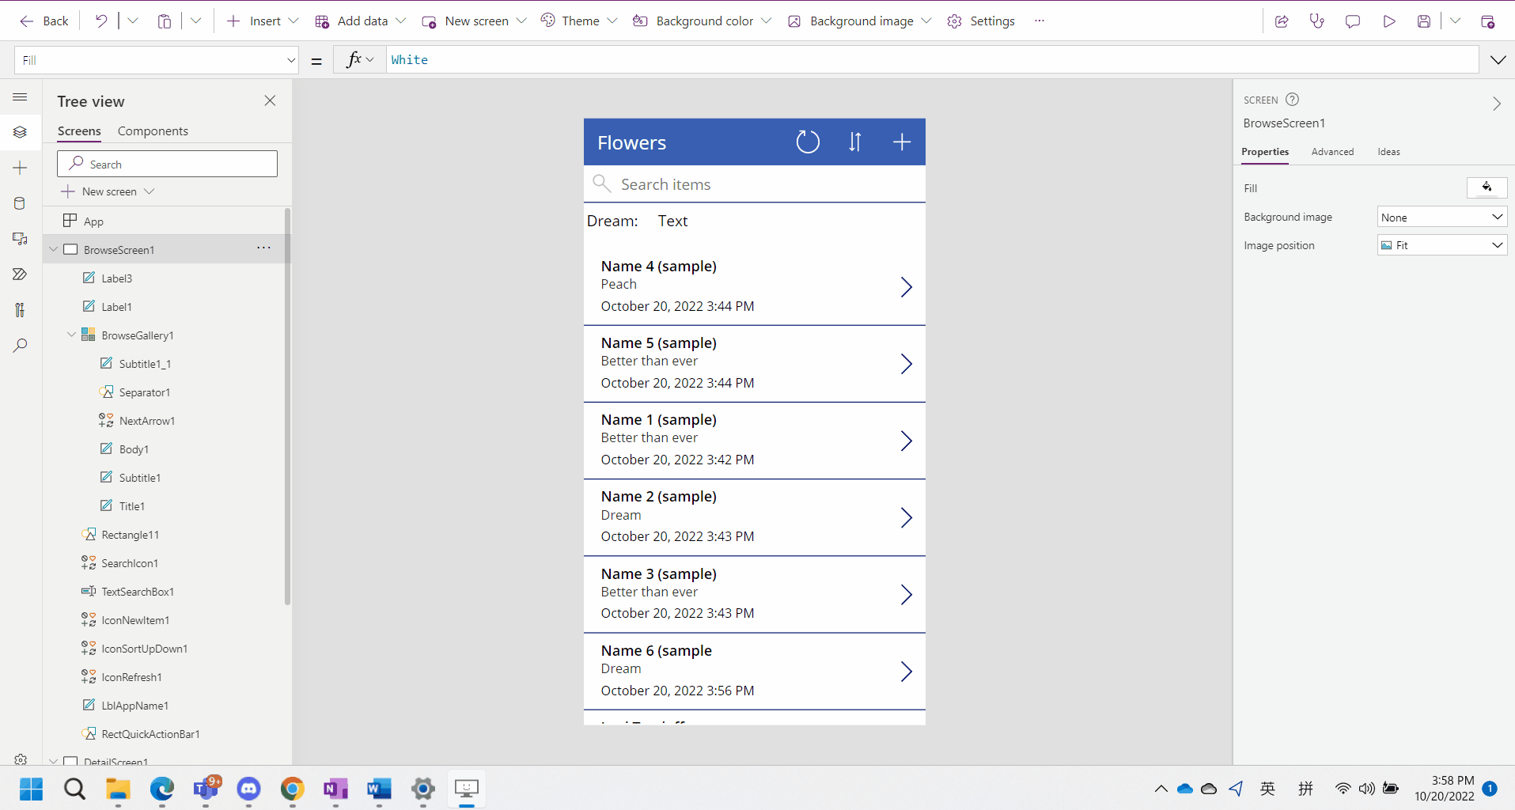Open the Data pane from the left rail
1515x810 pixels.
(20, 203)
